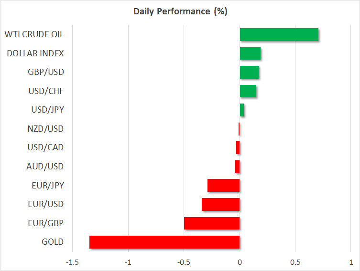This screenshot has width=360, height=271.
Task: Click the 0 axis tick label
Action: [x=240, y=262]
